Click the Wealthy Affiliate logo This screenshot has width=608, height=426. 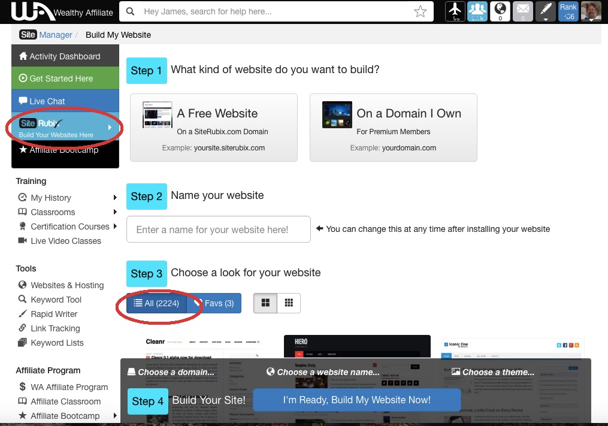[x=62, y=11]
